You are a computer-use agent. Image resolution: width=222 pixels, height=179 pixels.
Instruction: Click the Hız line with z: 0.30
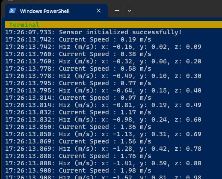(103, 76)
